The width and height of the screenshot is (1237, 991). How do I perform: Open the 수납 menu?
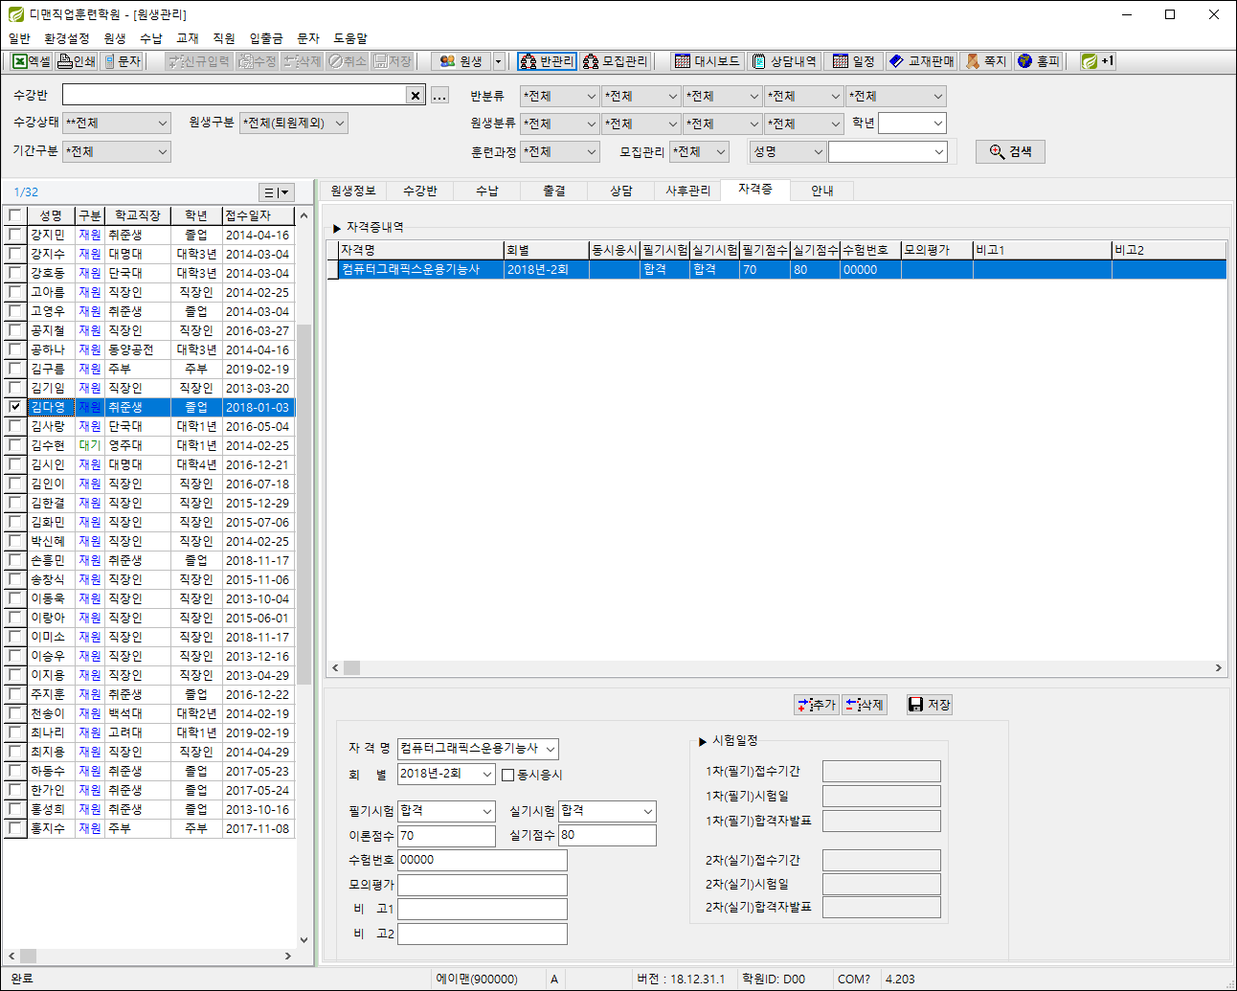click(151, 38)
